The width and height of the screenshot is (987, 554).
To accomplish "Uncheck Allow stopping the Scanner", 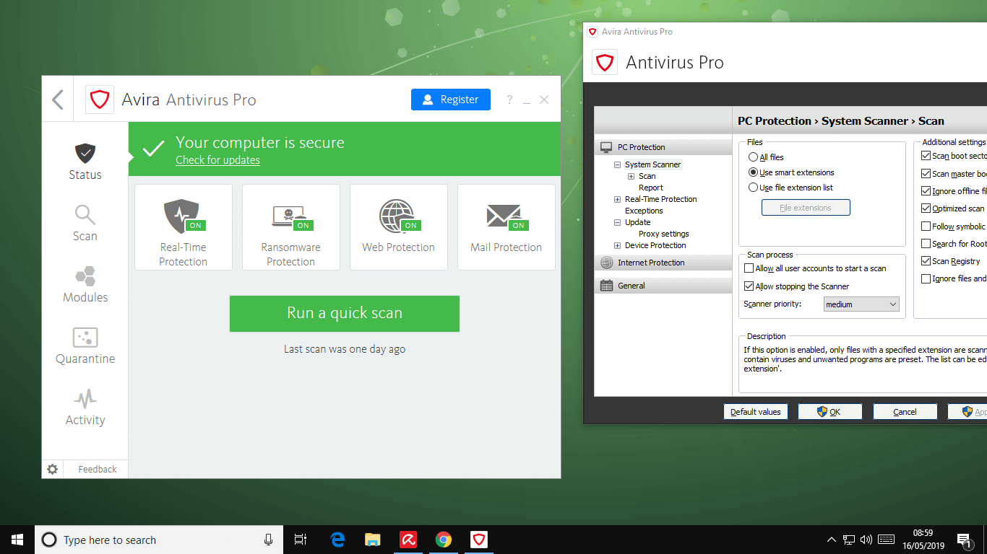I will coord(749,286).
